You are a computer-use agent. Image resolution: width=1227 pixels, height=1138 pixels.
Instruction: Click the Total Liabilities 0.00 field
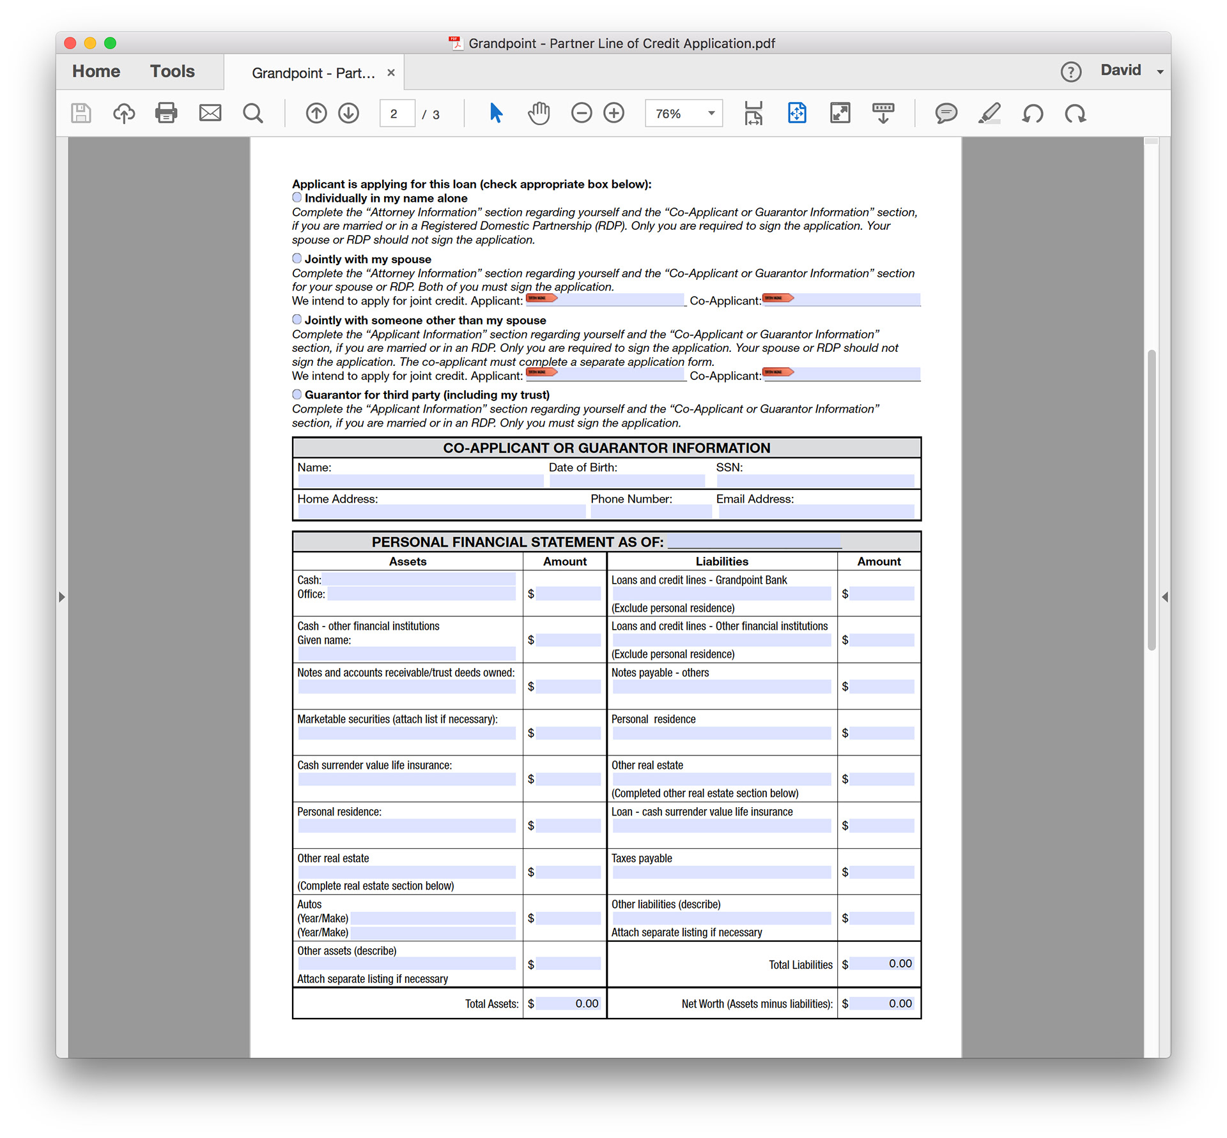(x=882, y=964)
